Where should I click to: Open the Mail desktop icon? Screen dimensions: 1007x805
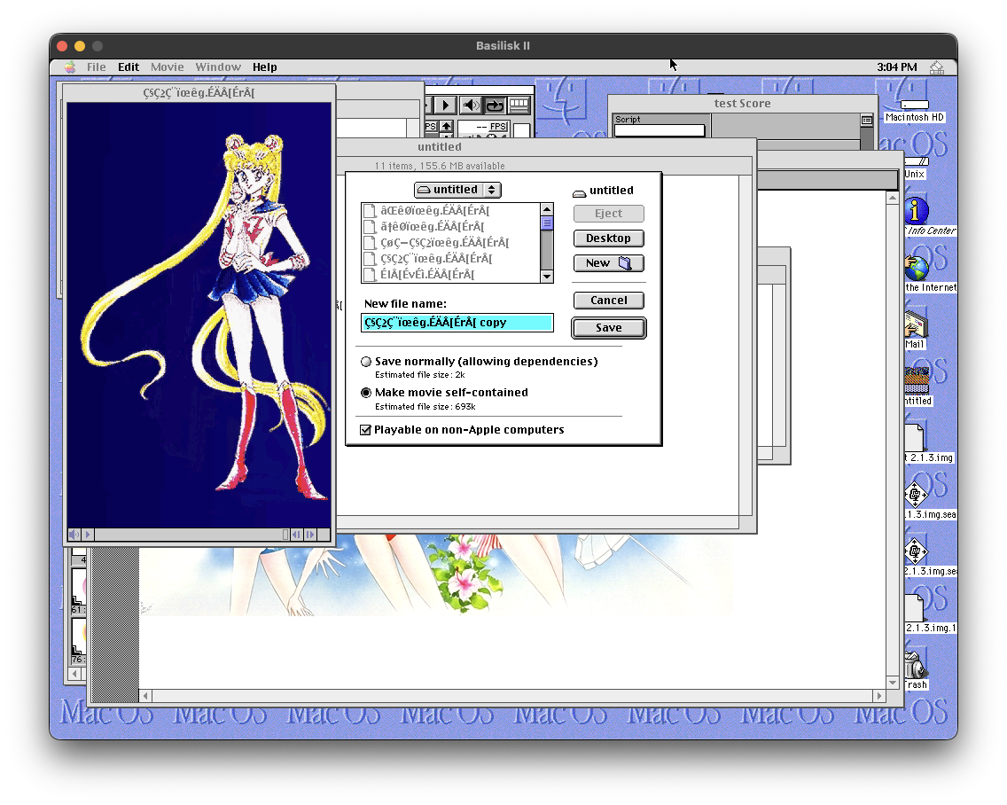click(915, 326)
